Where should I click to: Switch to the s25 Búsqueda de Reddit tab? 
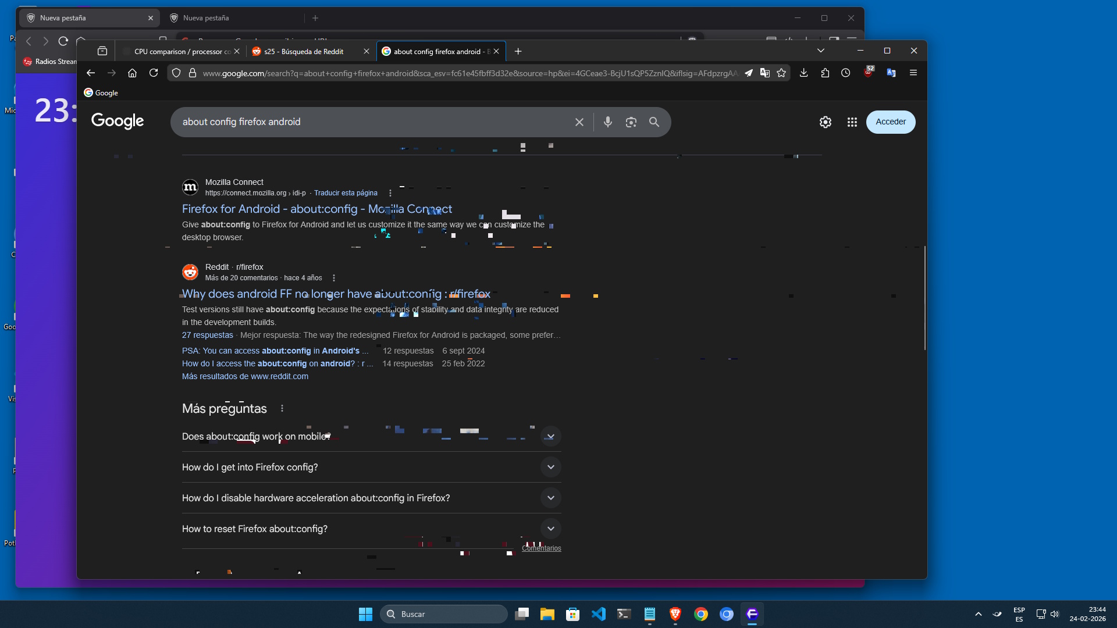(x=304, y=52)
